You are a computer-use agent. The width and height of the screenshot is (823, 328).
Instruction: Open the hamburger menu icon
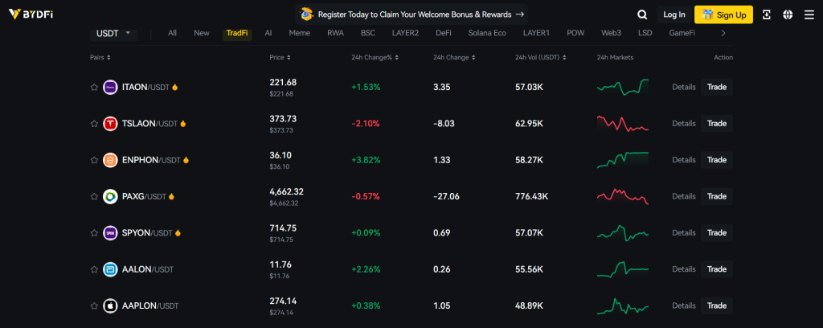coord(809,14)
